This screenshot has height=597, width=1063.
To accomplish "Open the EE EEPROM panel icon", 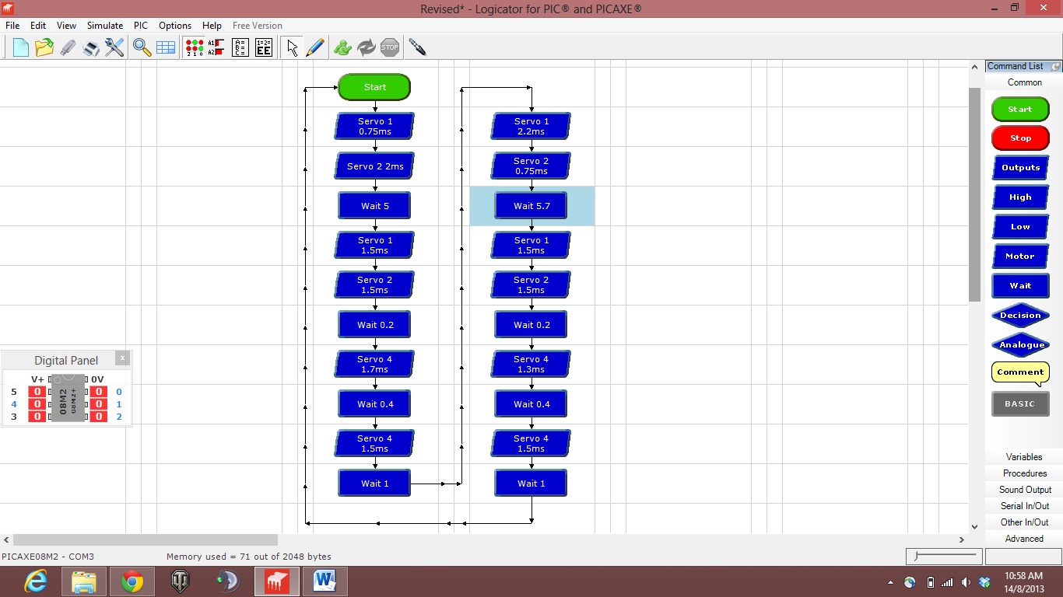I will (x=264, y=47).
